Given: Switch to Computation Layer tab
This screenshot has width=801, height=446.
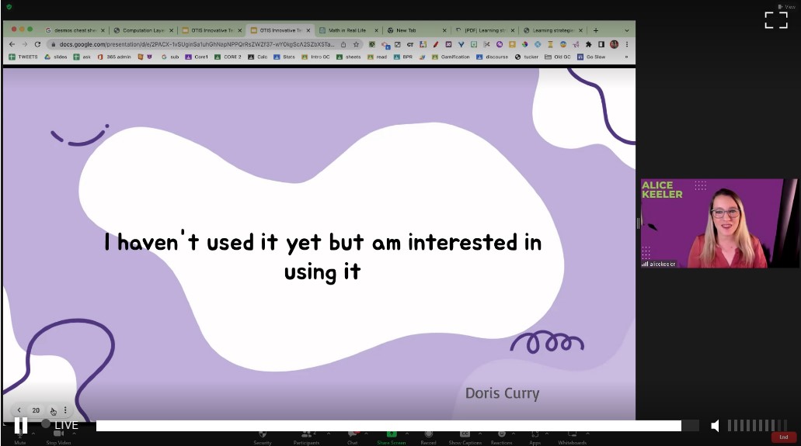Looking at the screenshot, I should (x=144, y=30).
